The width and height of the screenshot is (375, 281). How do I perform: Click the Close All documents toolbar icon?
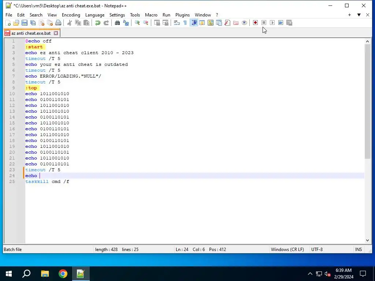coord(50,23)
